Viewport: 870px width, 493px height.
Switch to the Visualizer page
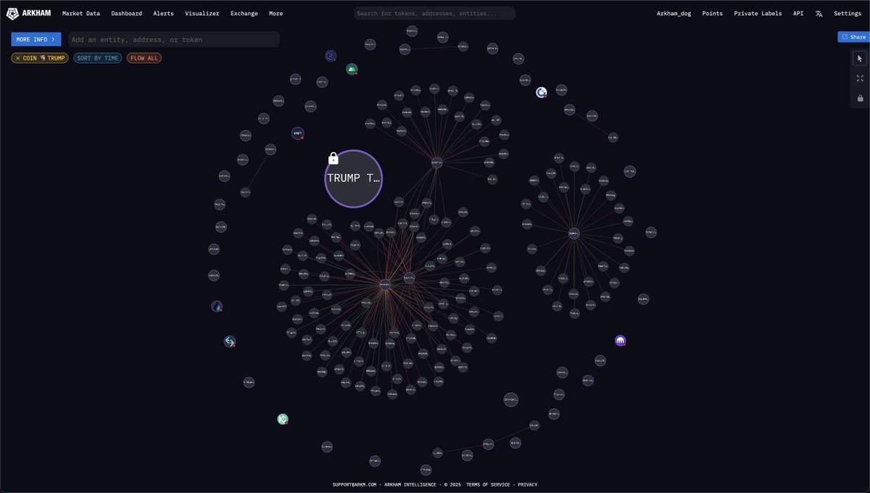[x=202, y=13]
